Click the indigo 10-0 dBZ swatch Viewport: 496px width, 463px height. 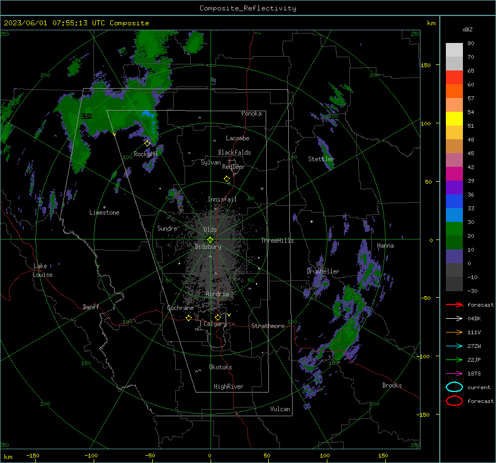click(x=454, y=257)
